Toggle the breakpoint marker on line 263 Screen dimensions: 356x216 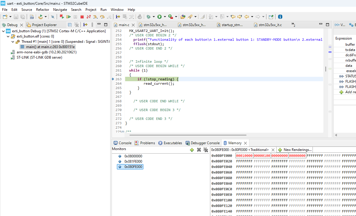click(112, 79)
